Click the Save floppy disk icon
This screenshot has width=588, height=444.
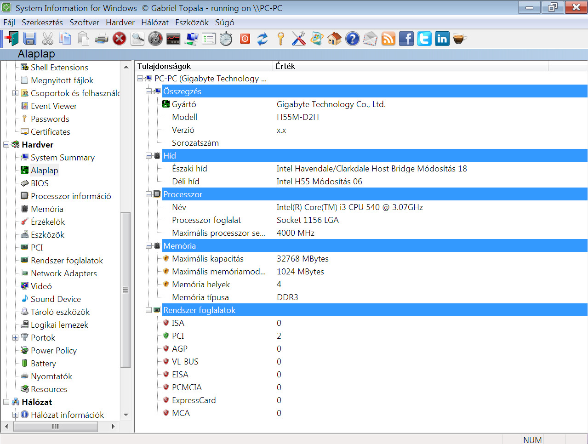pyautogui.click(x=30, y=39)
